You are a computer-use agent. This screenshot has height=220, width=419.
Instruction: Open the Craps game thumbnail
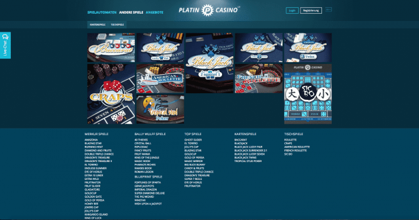point(111,94)
